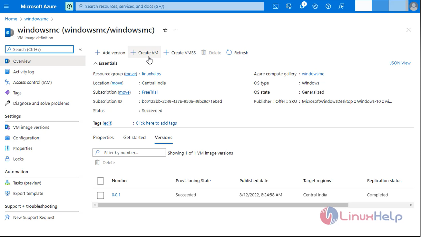Click the Replication status column header
Viewport: 421px width, 237px height.
[x=384, y=181]
